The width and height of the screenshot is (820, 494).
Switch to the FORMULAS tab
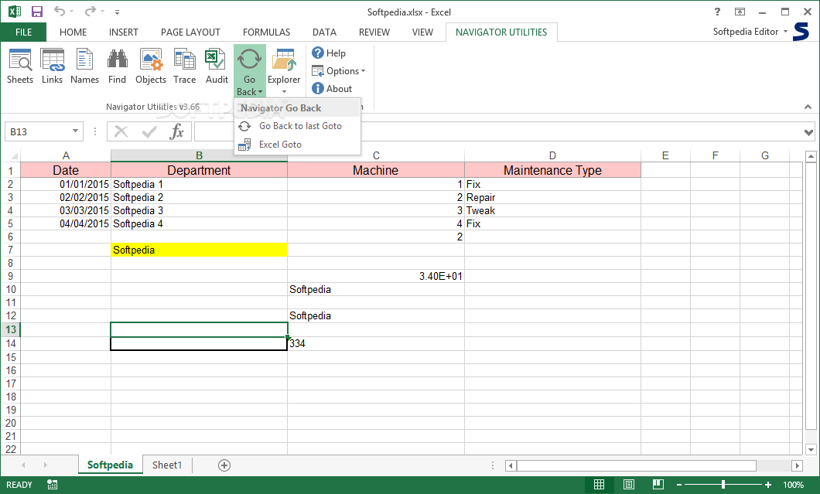[x=266, y=32]
